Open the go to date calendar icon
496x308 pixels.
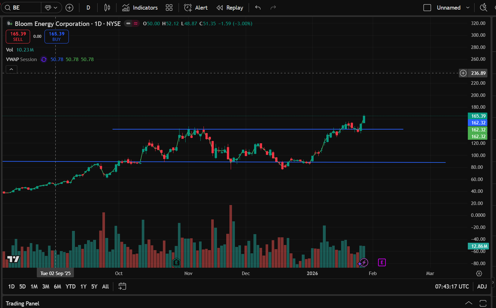pyautogui.click(x=122, y=286)
